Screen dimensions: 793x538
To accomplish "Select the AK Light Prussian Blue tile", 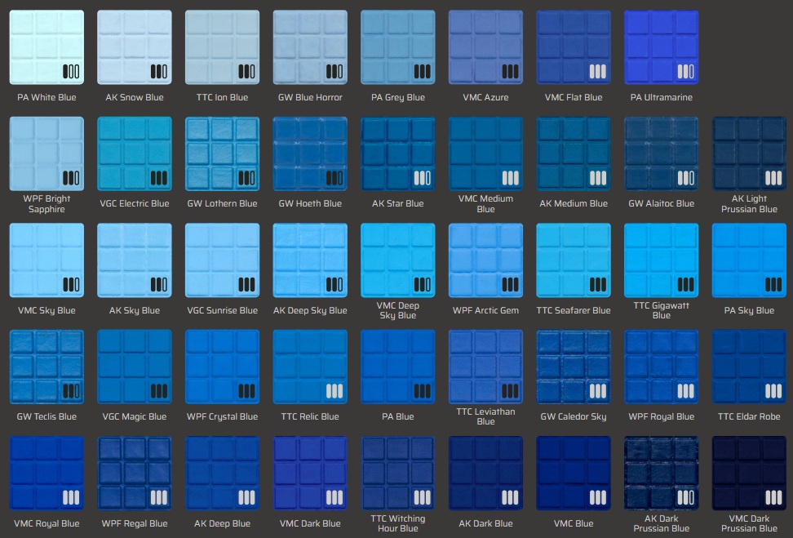I will [x=749, y=153].
